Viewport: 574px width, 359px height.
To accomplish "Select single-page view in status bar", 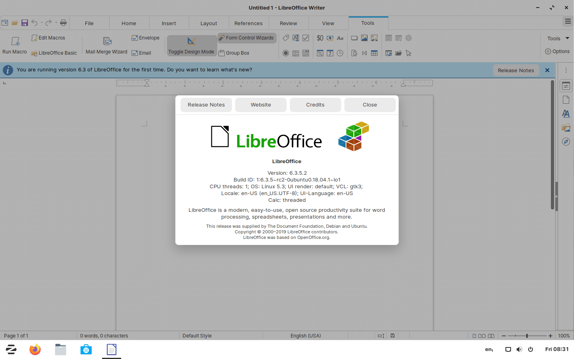I will (474, 336).
